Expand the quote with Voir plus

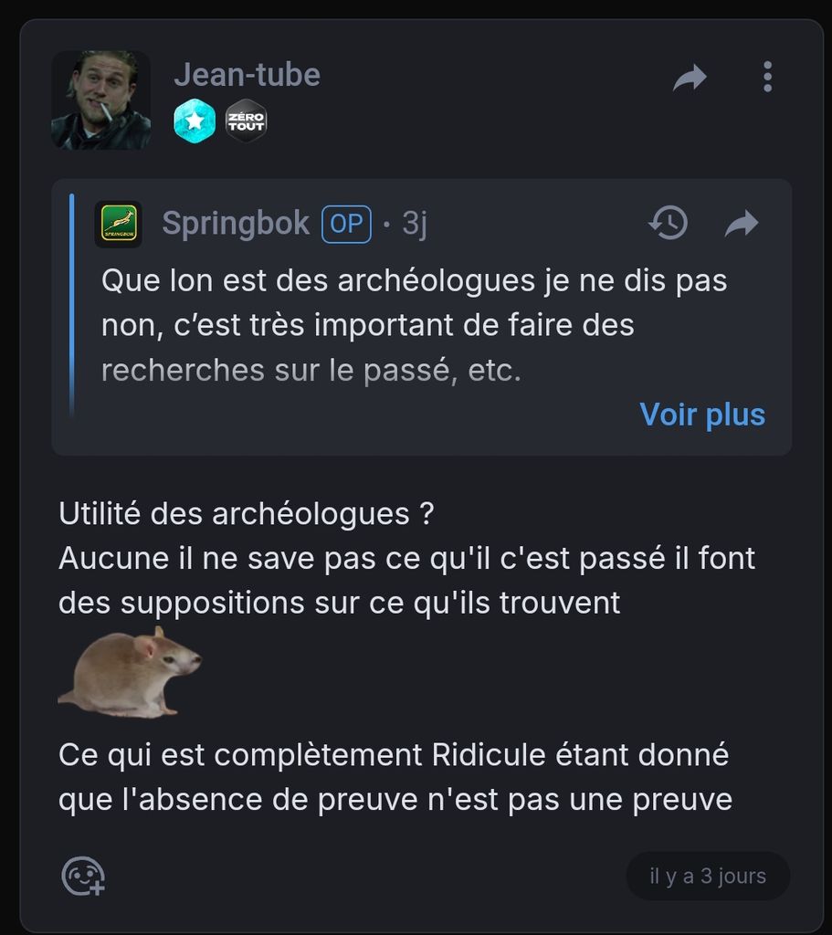pos(702,415)
